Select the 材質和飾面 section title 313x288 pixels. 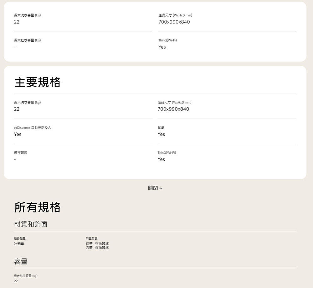pos(31,224)
